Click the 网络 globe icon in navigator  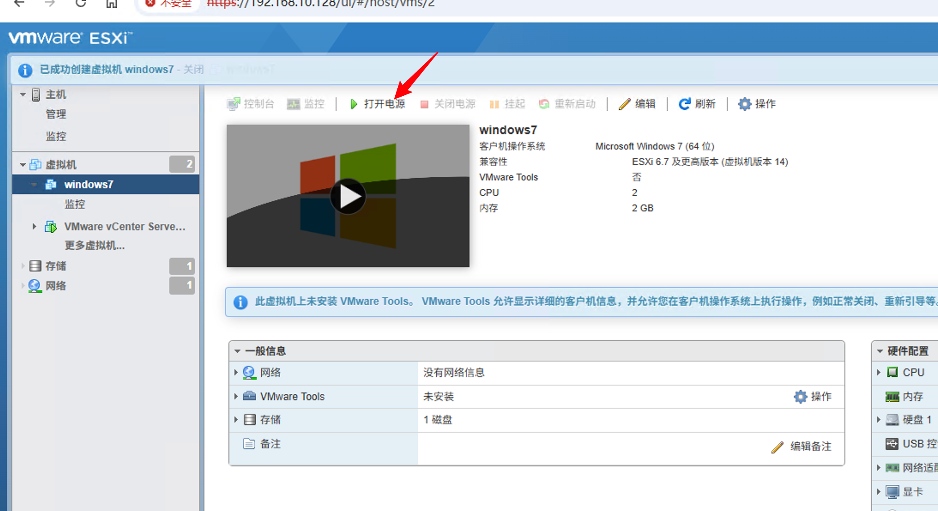point(35,286)
